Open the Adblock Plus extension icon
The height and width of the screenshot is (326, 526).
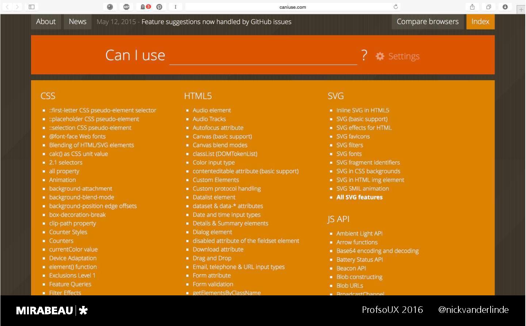coord(126,7)
